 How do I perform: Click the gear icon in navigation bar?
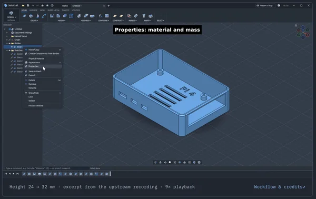pyautogui.click(x=199, y=162)
